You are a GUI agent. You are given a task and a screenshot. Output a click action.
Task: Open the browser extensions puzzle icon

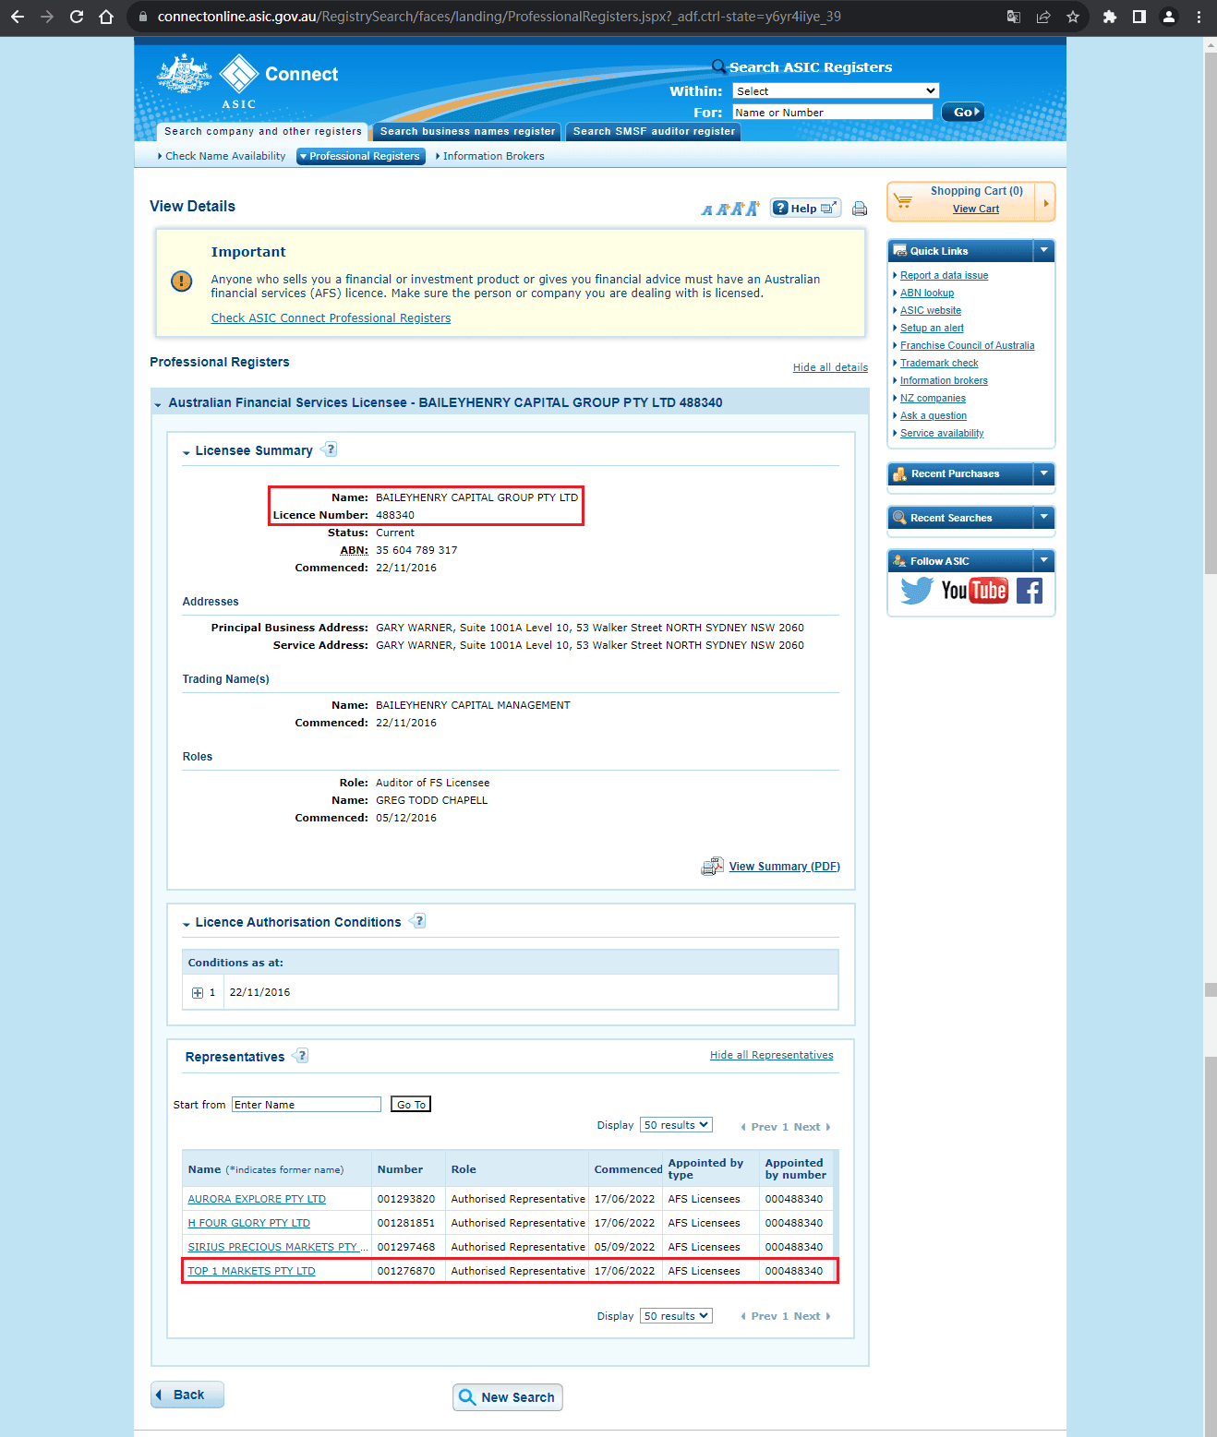(1110, 17)
